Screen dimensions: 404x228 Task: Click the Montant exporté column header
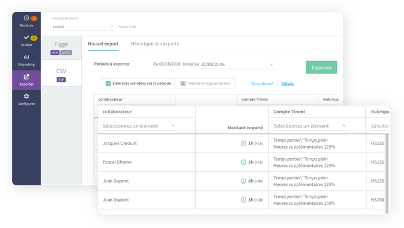(x=245, y=128)
